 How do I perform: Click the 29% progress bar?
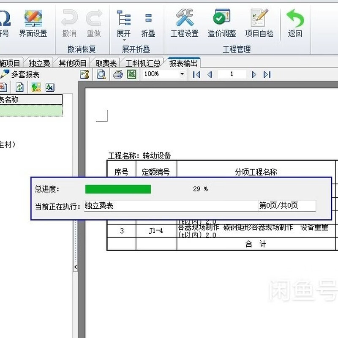(118, 189)
